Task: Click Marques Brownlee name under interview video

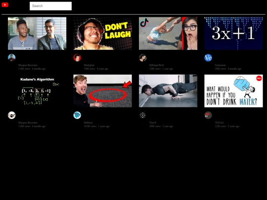Action: (28, 65)
